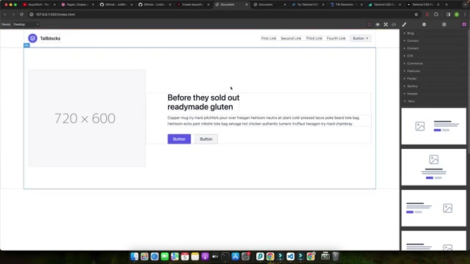Click the First Link nav item
The height and width of the screenshot is (264, 470).
[269, 38]
